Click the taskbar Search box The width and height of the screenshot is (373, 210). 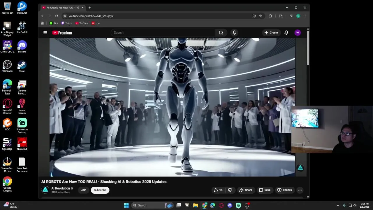coord(152,205)
